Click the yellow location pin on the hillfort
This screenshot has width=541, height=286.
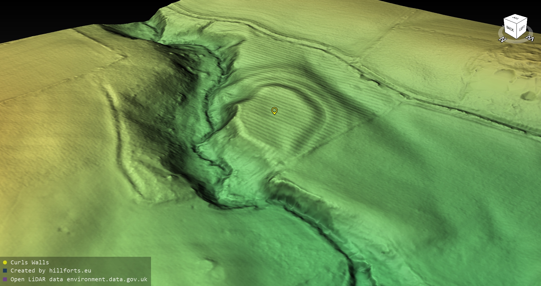coord(274,111)
